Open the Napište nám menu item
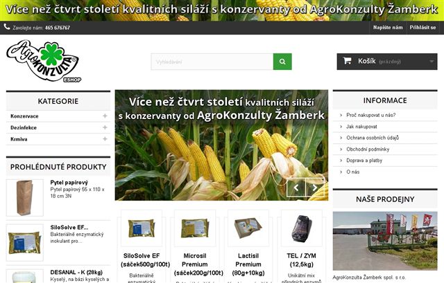 (x=388, y=28)
